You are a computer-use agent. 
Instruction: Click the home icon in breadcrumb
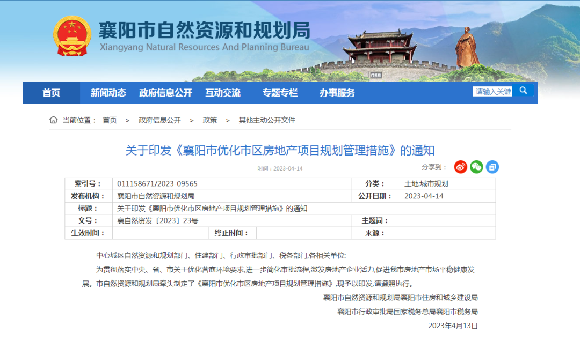[x=53, y=120]
